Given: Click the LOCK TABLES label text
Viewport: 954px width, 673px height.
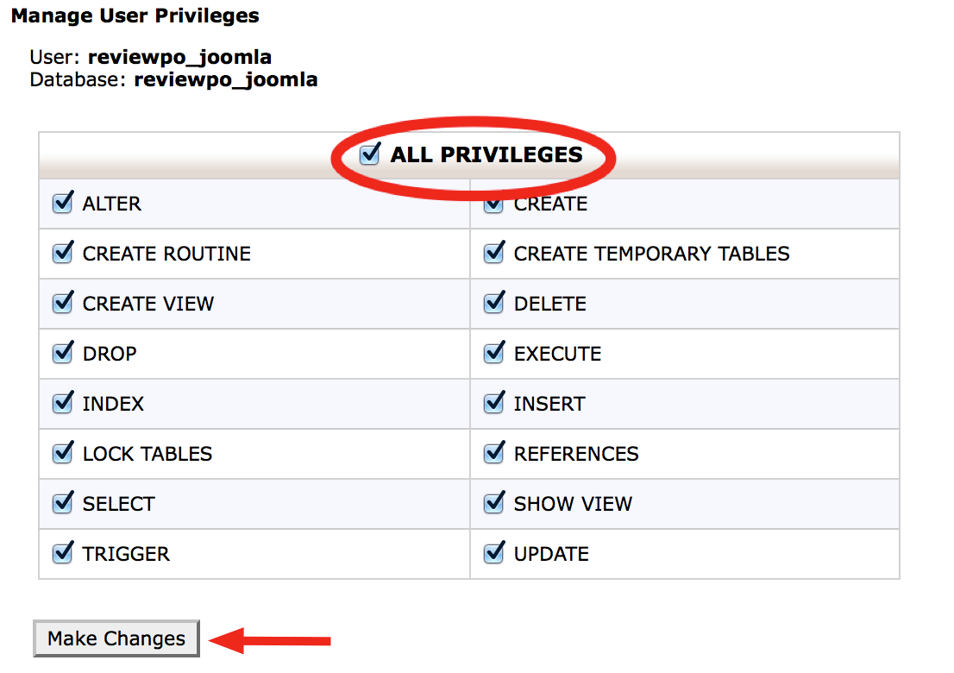Looking at the screenshot, I should tap(147, 454).
